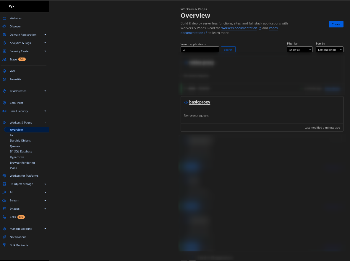350x261 pixels.
Task: Open the Workers documentation link
Action: click(239, 28)
